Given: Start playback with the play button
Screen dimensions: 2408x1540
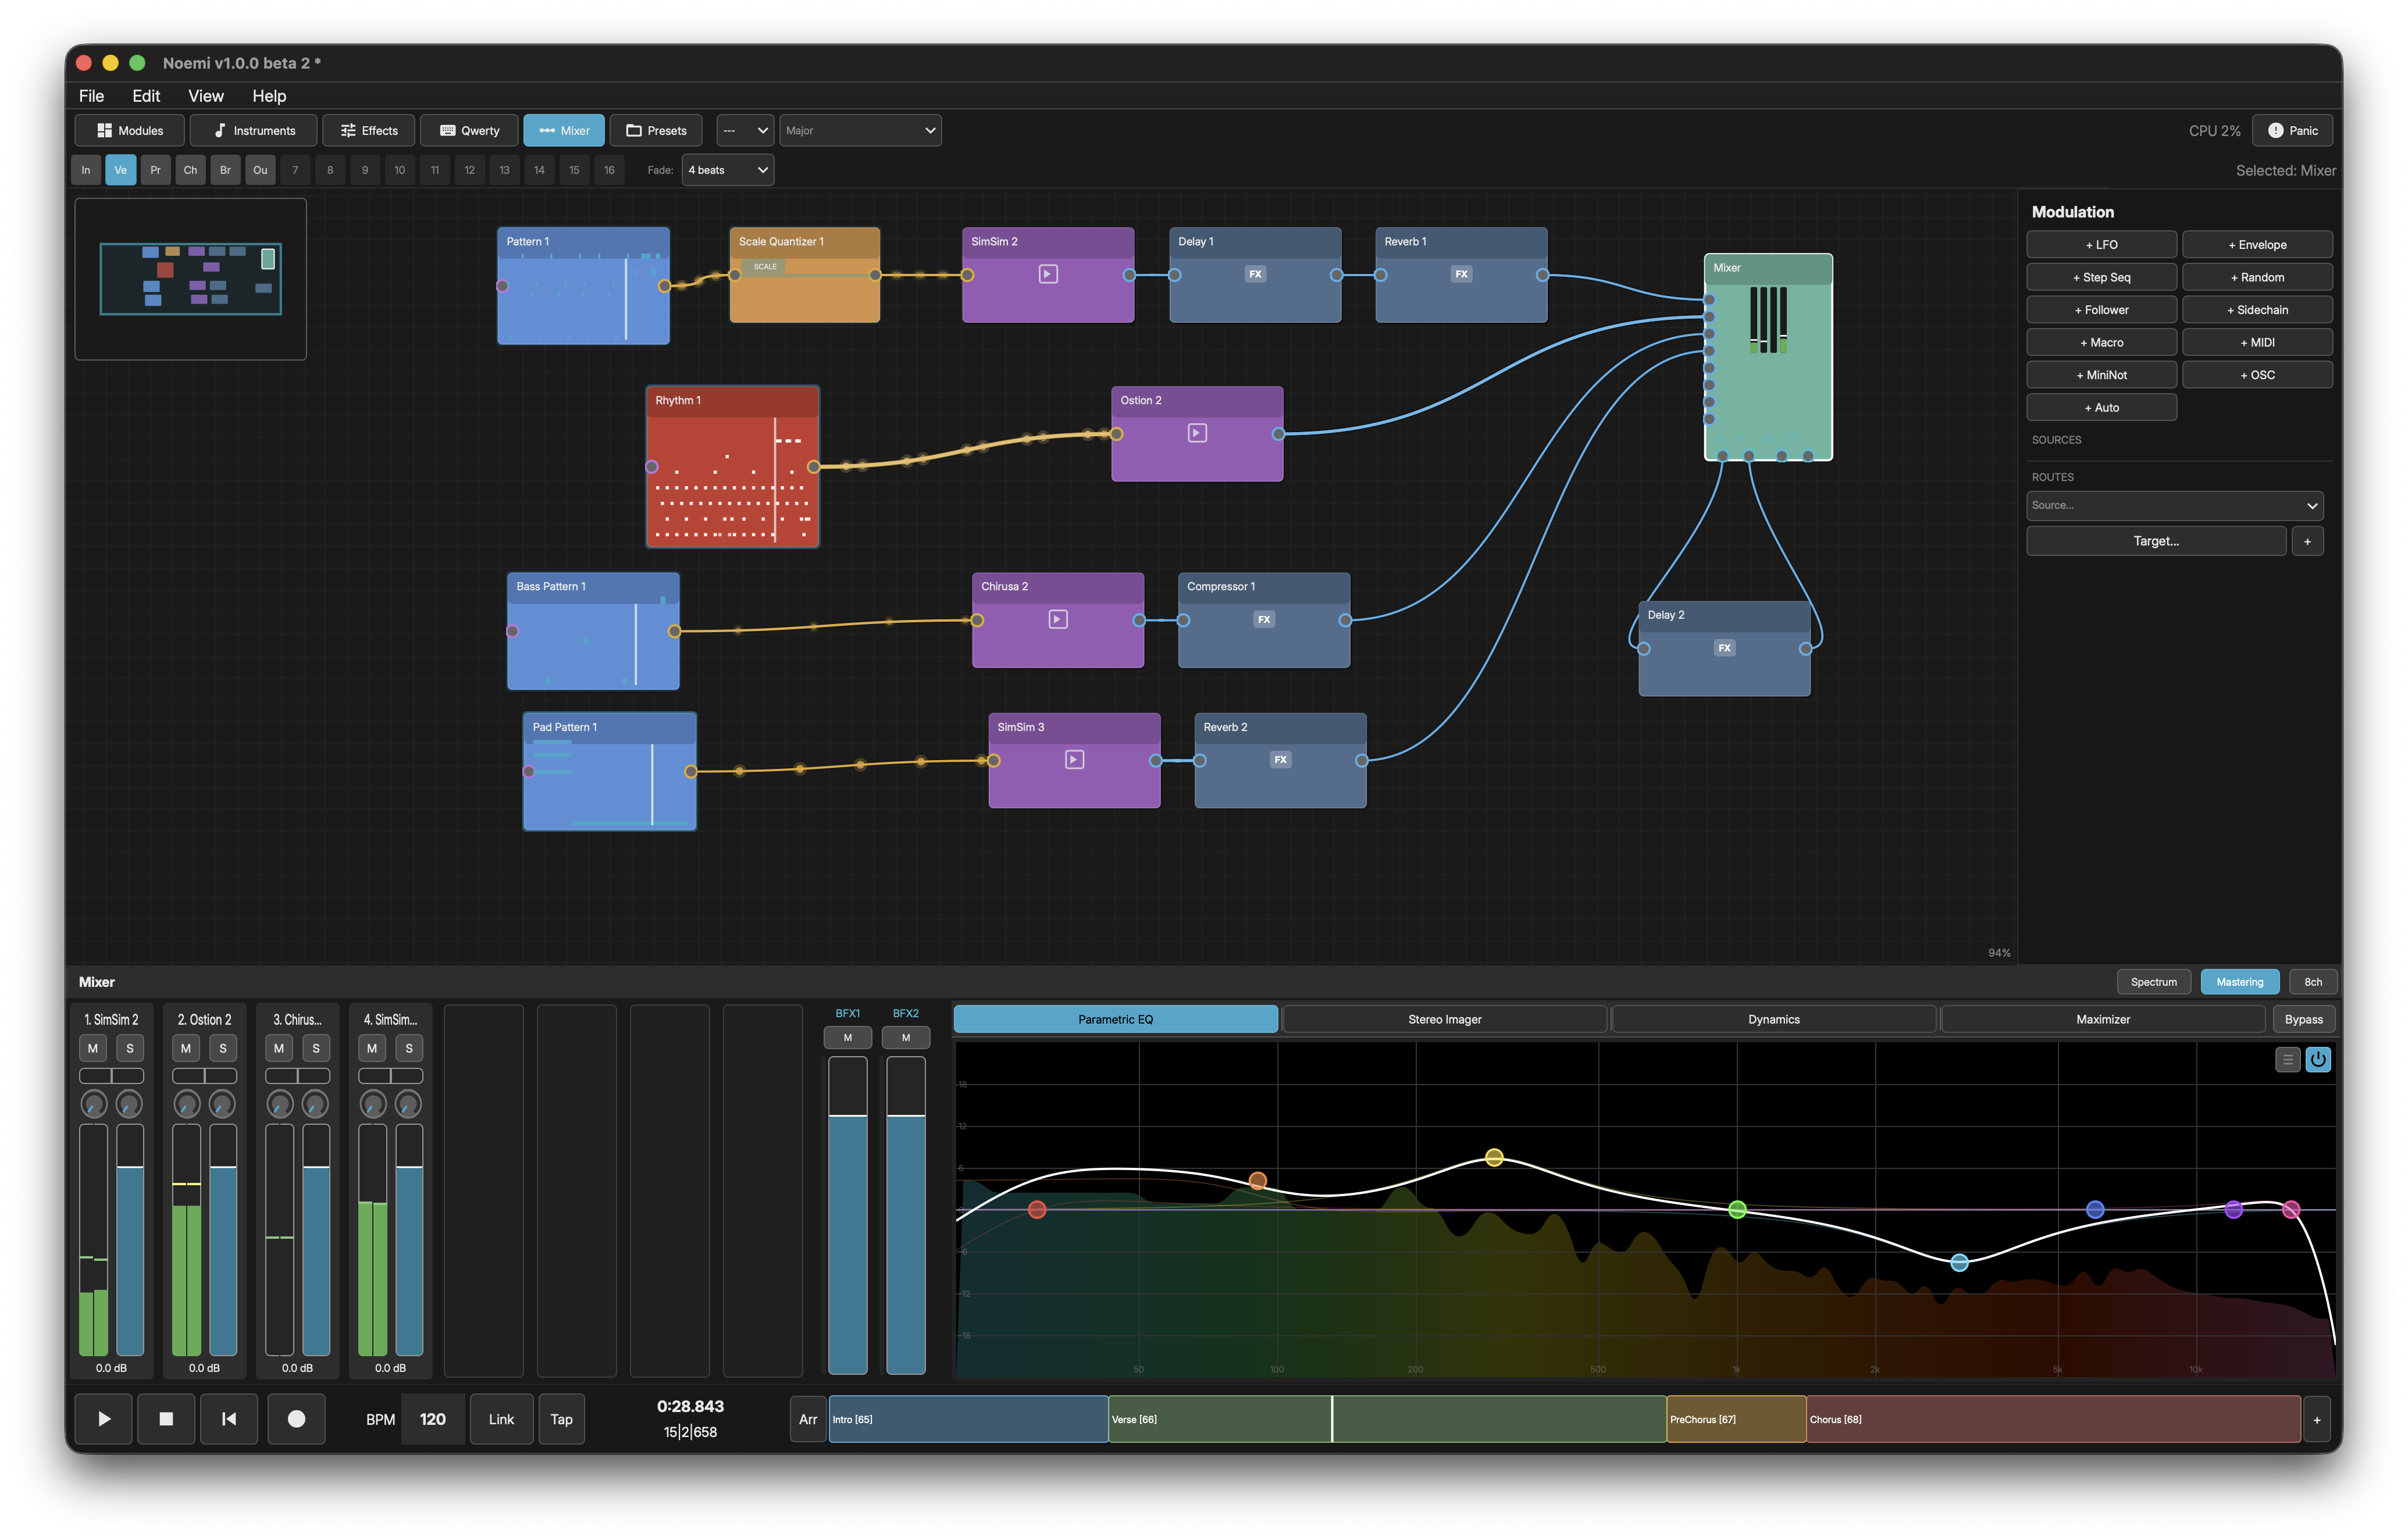Looking at the screenshot, I should (103, 1418).
